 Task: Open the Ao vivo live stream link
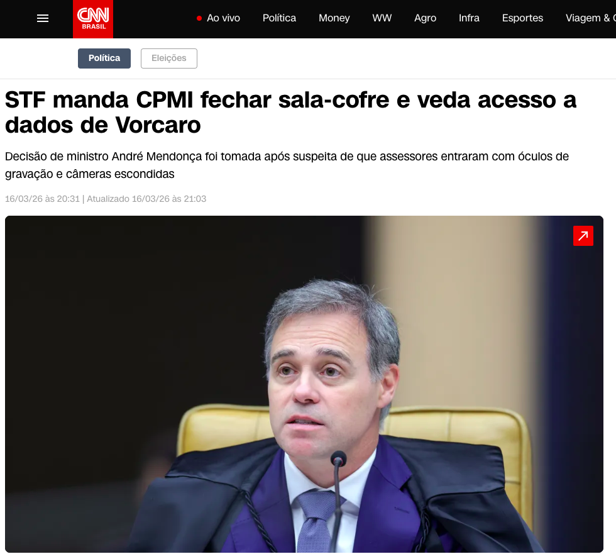(223, 18)
